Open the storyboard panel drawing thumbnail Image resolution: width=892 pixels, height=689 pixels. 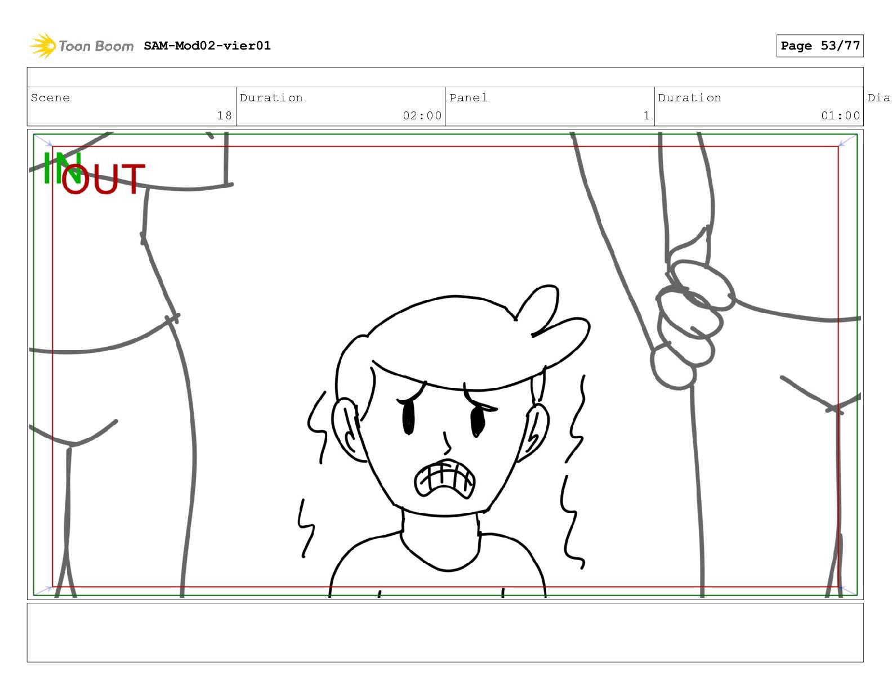[445, 365]
